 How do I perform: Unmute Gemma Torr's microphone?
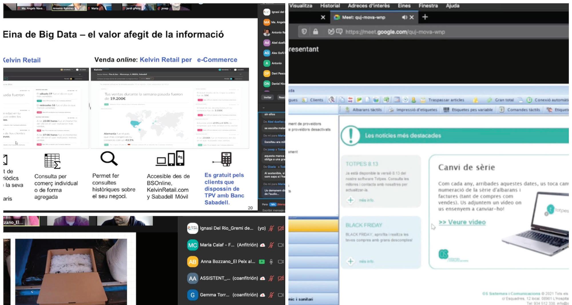(x=271, y=294)
